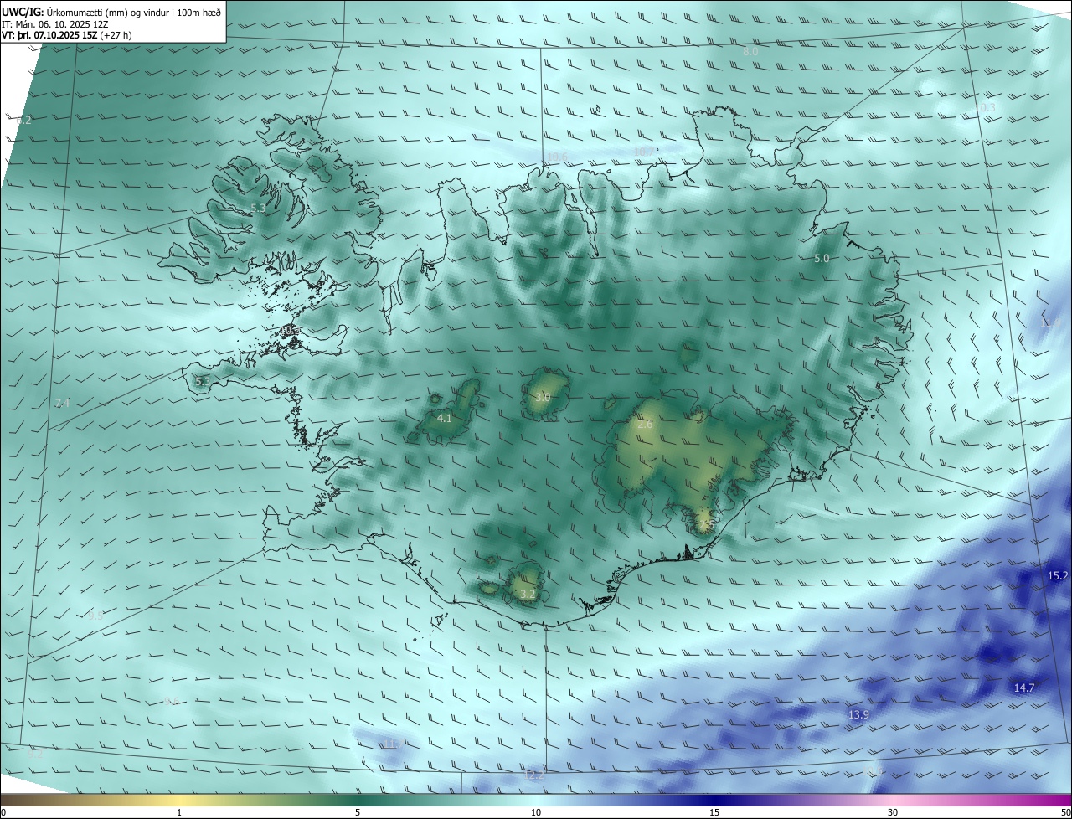Click the 3.2 value on the southern glacier
The height and width of the screenshot is (819, 1072).
pos(528,595)
